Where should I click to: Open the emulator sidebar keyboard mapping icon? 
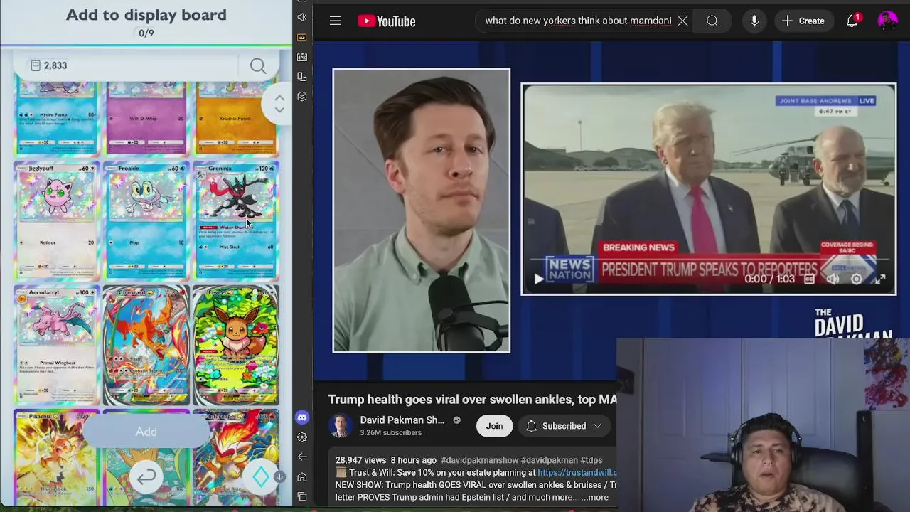click(x=302, y=37)
